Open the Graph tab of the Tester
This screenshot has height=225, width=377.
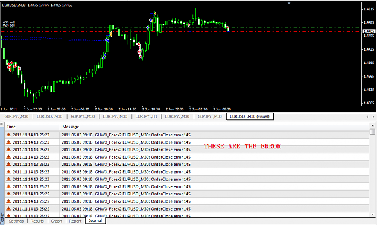coord(56,221)
